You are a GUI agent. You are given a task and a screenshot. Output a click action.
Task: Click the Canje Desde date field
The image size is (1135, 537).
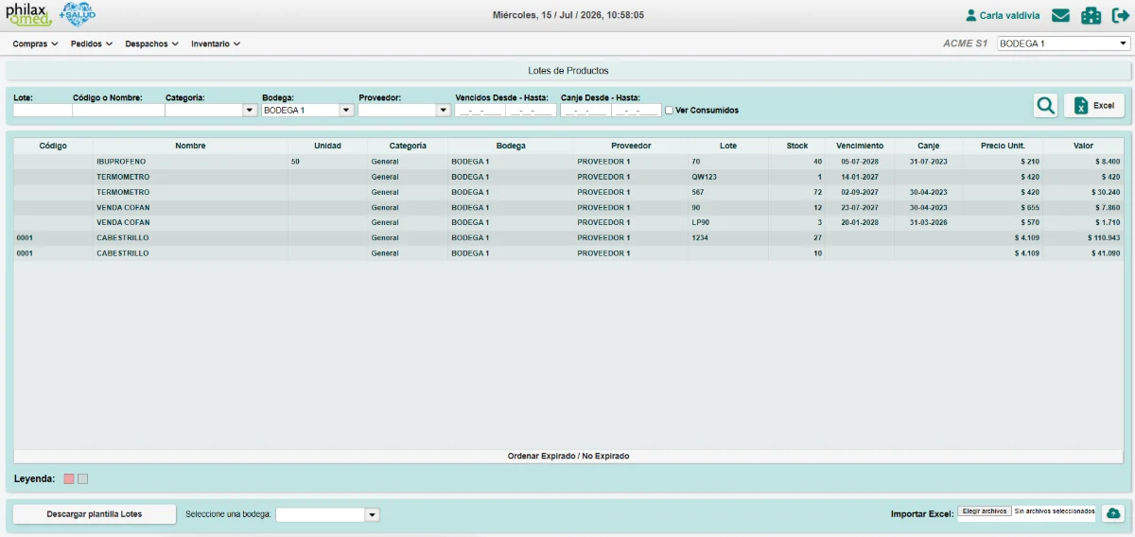click(585, 110)
